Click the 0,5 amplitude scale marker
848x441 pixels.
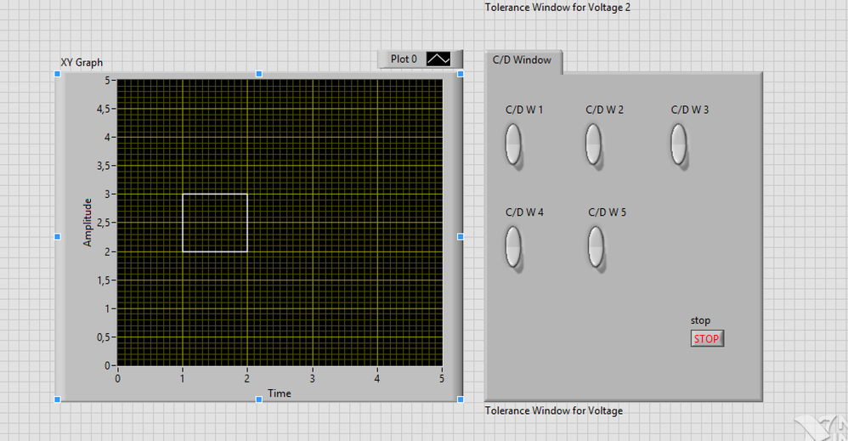click(x=104, y=337)
